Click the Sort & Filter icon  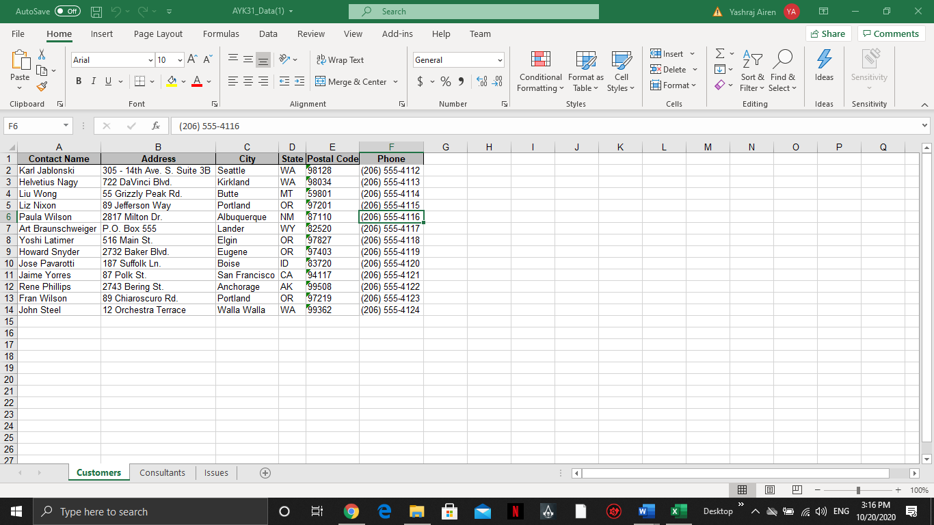(x=752, y=71)
